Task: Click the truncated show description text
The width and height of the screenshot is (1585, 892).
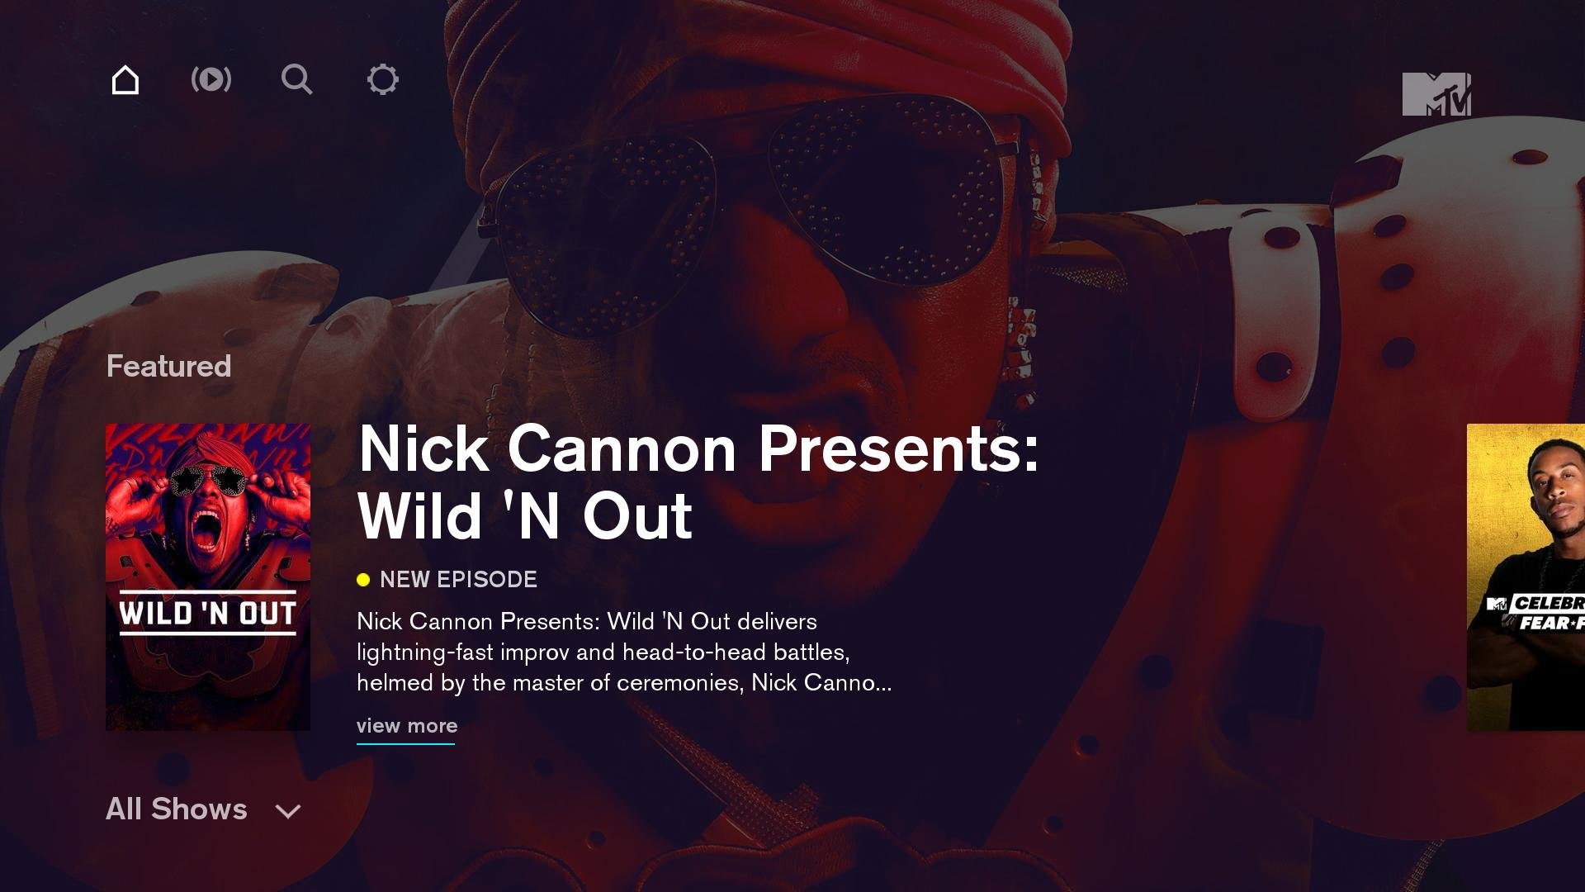Action: [624, 652]
